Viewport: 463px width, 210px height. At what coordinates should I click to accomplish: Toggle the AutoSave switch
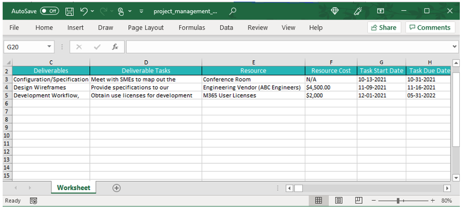pyautogui.click(x=49, y=11)
